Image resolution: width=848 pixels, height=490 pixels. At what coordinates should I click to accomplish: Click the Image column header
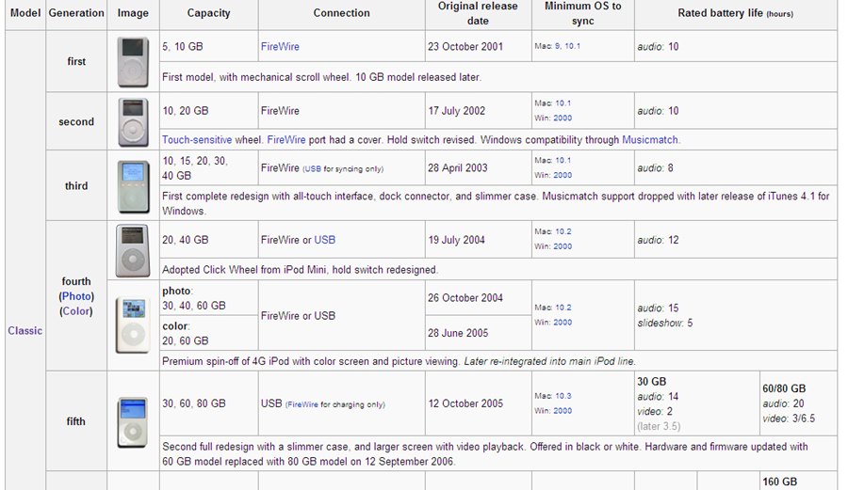[133, 13]
